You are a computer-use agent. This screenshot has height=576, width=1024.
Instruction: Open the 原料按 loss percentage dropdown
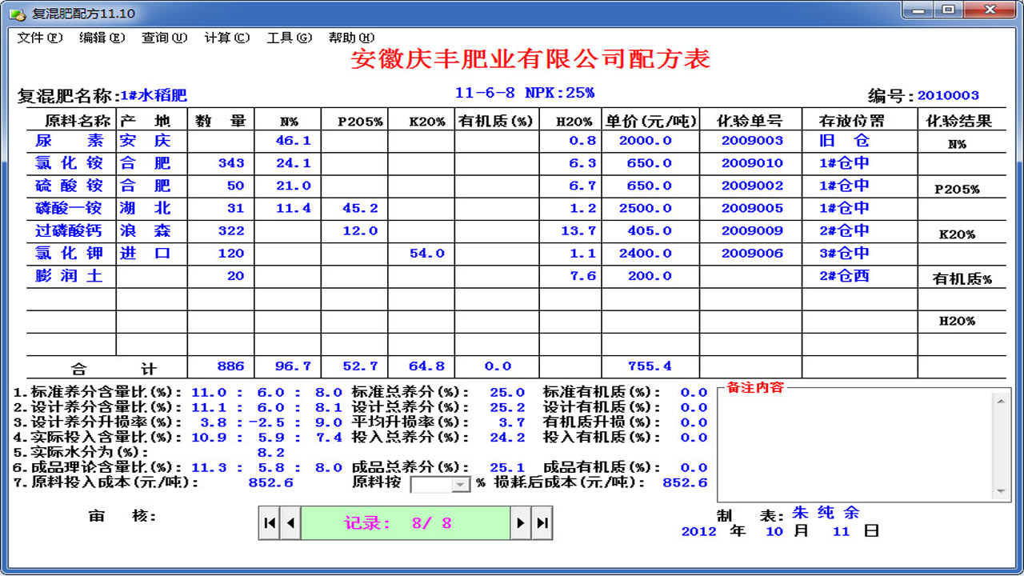click(459, 483)
